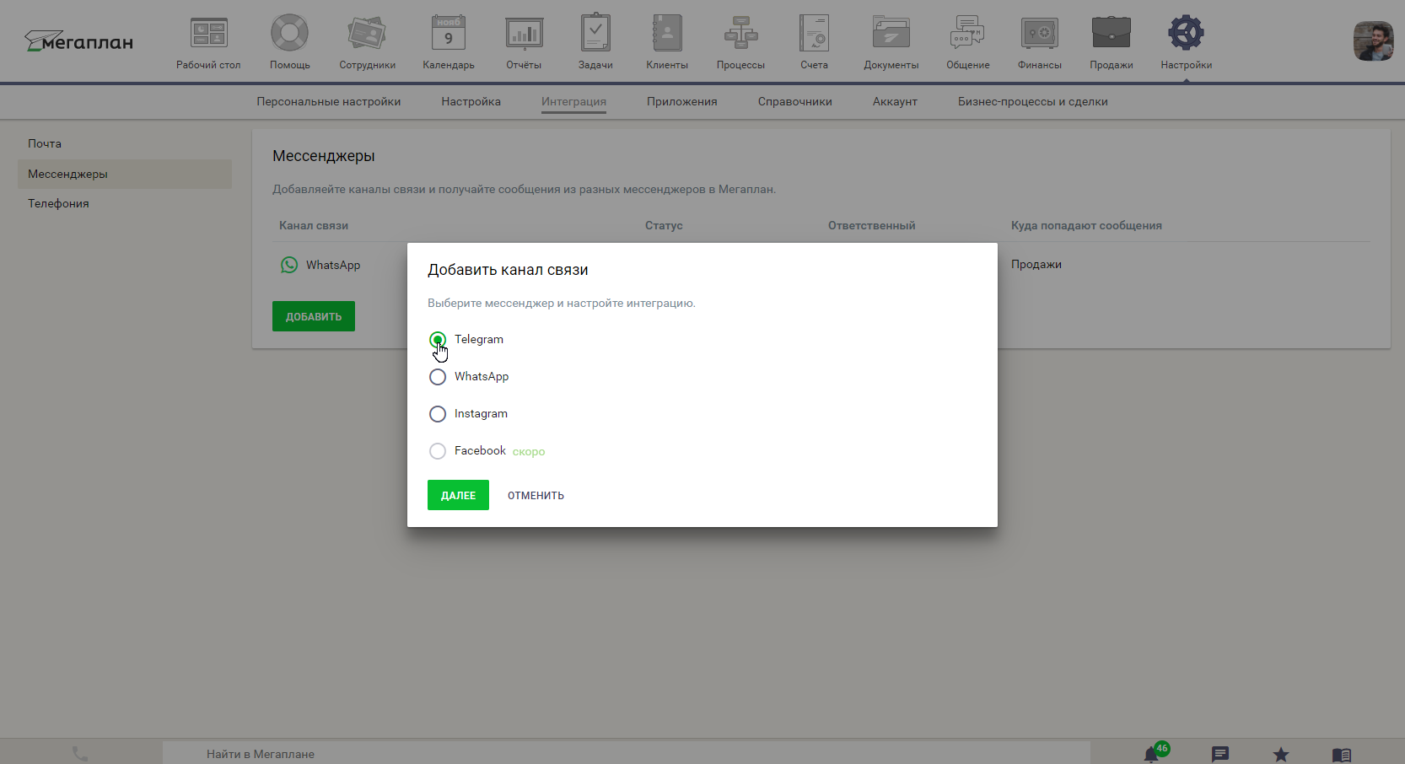
Task: Open the Клиенты address book icon
Action: [667, 34]
